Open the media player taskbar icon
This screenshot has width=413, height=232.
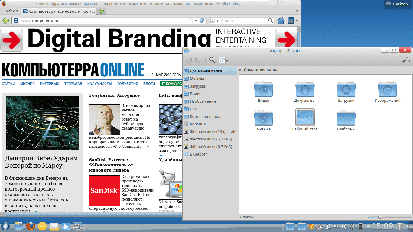tap(66, 226)
